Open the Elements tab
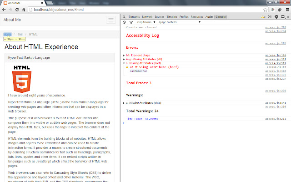This screenshot has width=291, height=182. pyautogui.click(x=134, y=17)
